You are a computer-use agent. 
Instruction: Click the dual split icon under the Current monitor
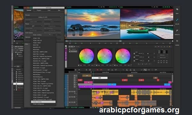[70, 43]
